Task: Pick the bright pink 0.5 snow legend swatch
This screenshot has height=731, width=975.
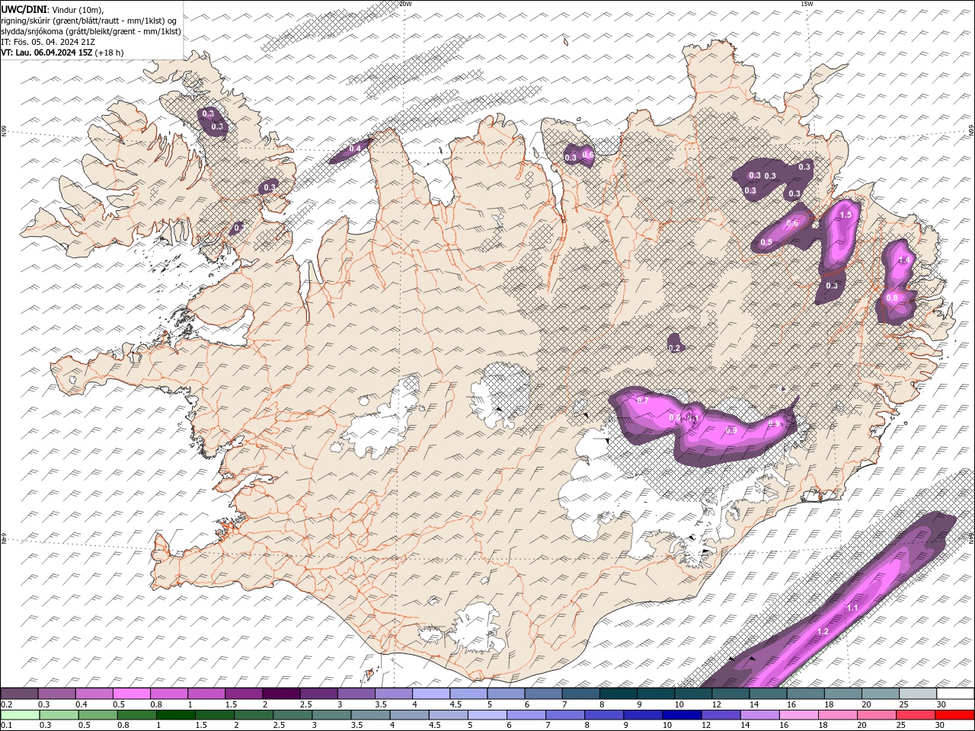Action: (x=132, y=694)
